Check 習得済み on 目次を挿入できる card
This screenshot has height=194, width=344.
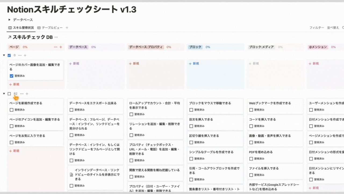191,126
